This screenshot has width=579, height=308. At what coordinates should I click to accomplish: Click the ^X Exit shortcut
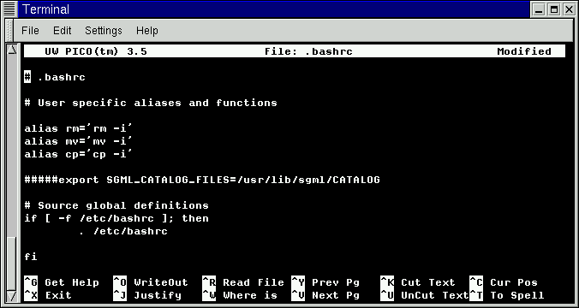pyautogui.click(x=48, y=295)
